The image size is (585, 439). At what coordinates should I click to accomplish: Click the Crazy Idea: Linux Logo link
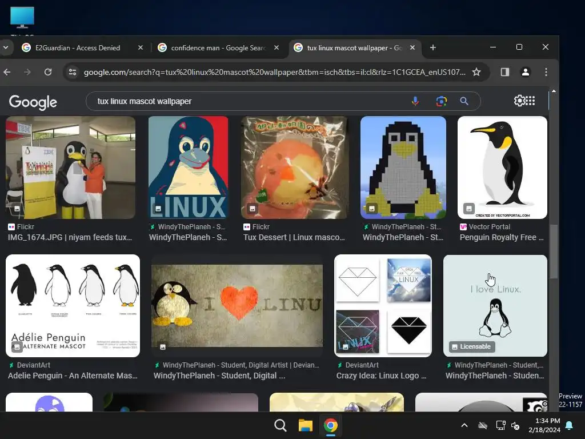coord(381,376)
